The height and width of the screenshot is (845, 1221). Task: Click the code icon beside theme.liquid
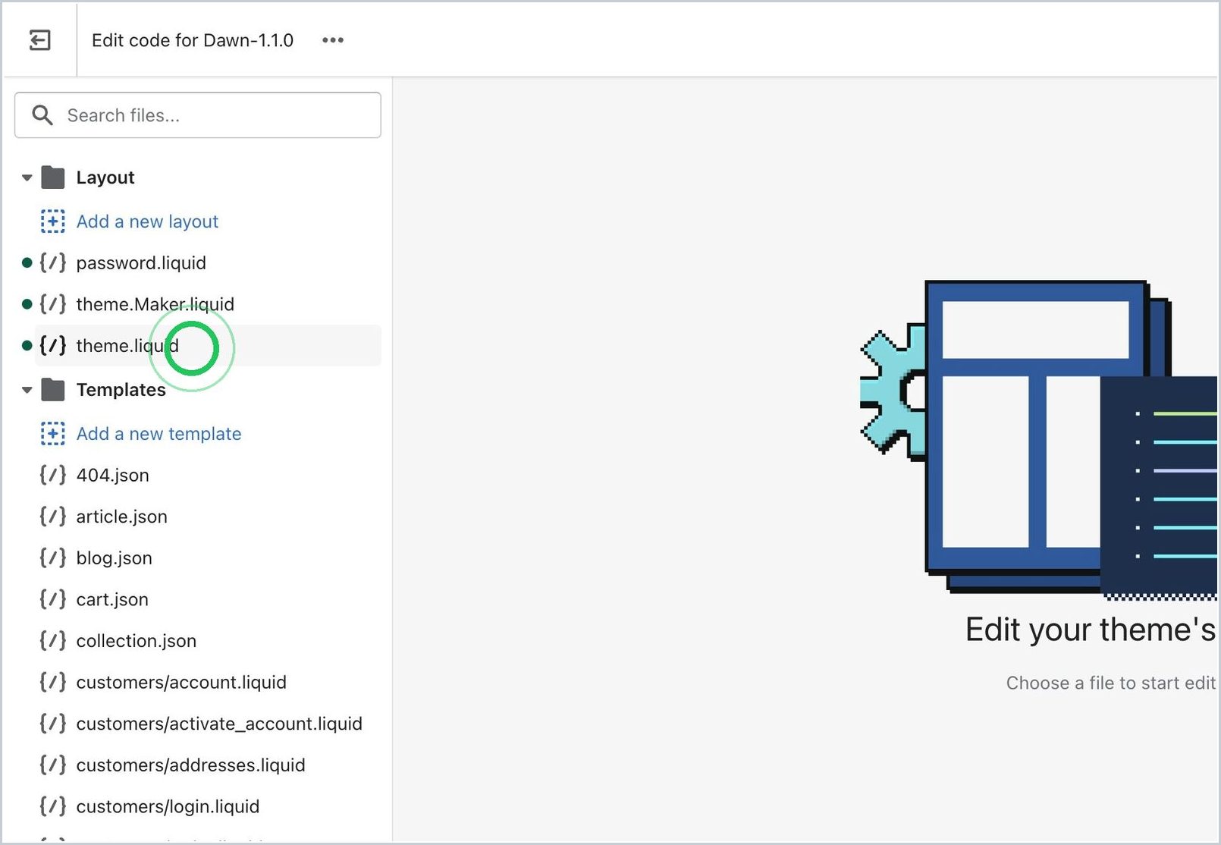click(x=53, y=346)
